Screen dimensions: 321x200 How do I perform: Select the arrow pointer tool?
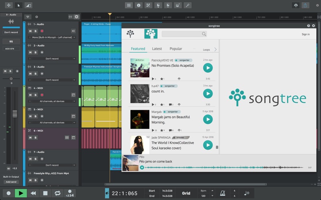pyautogui.click(x=18, y=5)
